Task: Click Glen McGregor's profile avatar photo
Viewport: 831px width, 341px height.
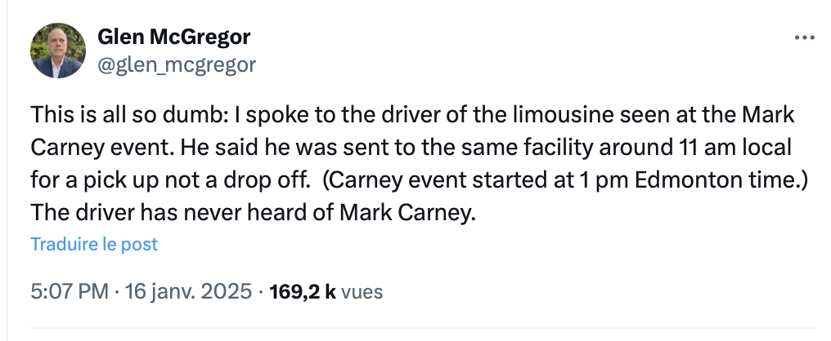Action: coord(58,51)
